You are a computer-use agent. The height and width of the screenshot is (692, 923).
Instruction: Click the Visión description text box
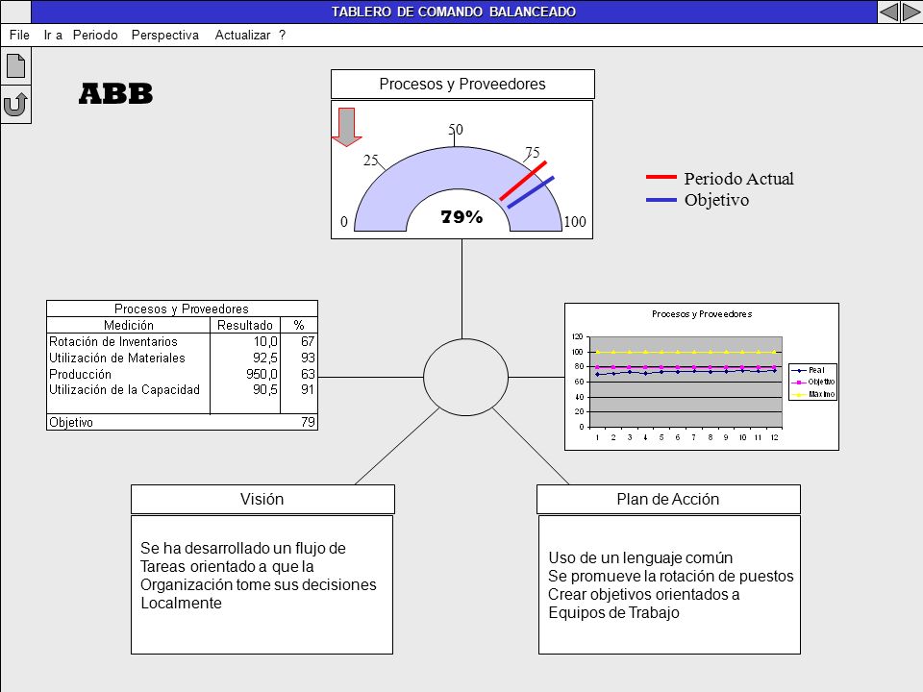coord(262,585)
